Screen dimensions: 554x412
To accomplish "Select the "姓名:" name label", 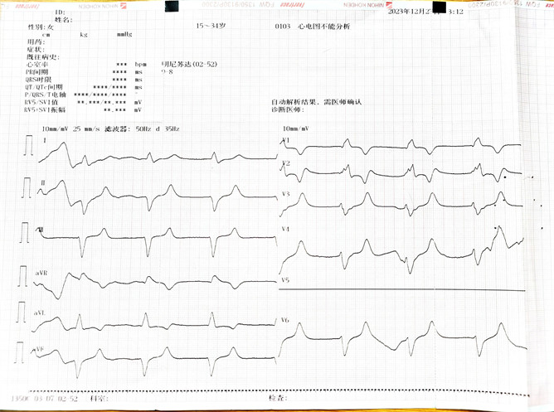I will point(64,20).
